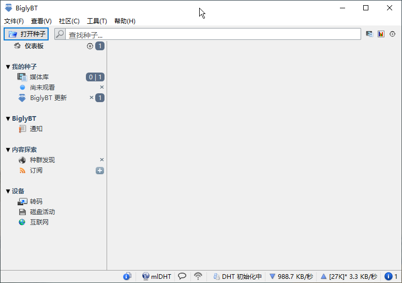
Task: Close the 种群发现 sidebar entry
Action: 102,160
